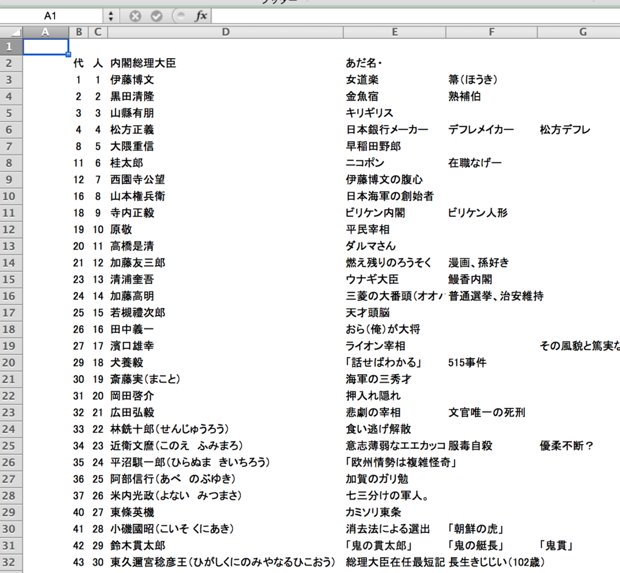Click the select-all corner triangle
The width and height of the screenshot is (620, 573).
tap(11, 32)
